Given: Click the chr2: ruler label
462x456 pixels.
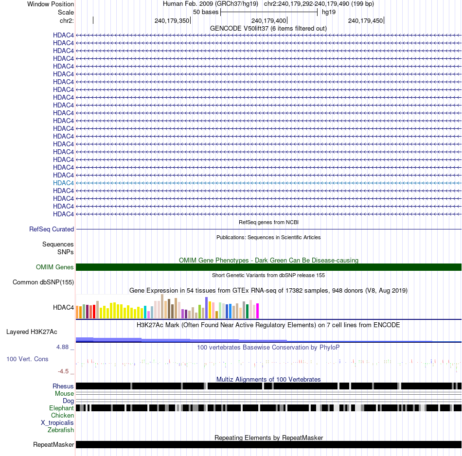Looking at the screenshot, I should click(x=67, y=20).
